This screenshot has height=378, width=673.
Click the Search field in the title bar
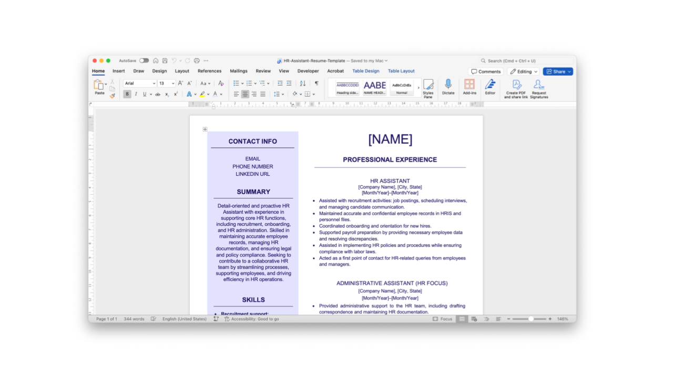(x=526, y=61)
